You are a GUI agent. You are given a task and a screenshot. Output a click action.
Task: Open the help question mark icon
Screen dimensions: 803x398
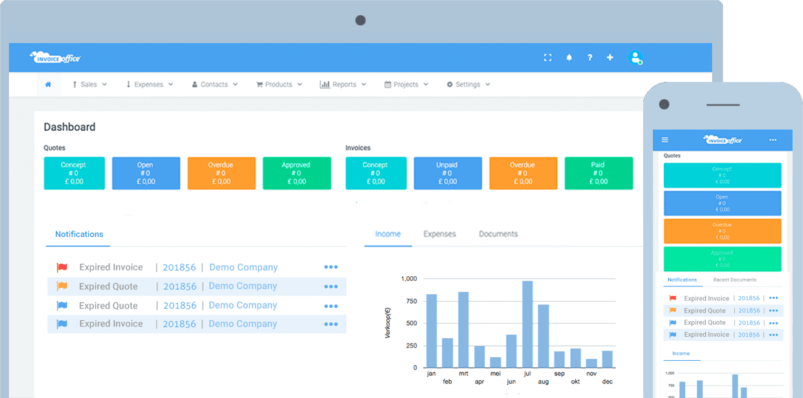point(590,58)
